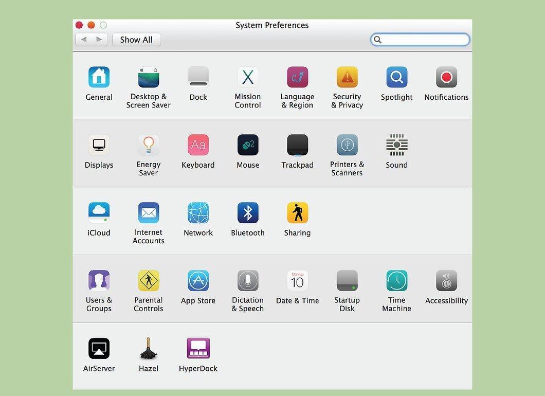Open the Bluetooth preferences icon
The image size is (545, 396).
pos(248,213)
